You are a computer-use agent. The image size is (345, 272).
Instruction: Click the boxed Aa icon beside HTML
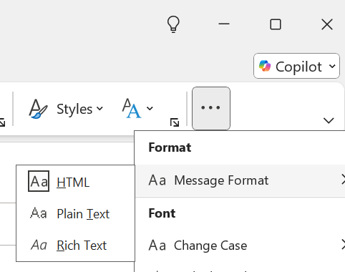pos(39,181)
